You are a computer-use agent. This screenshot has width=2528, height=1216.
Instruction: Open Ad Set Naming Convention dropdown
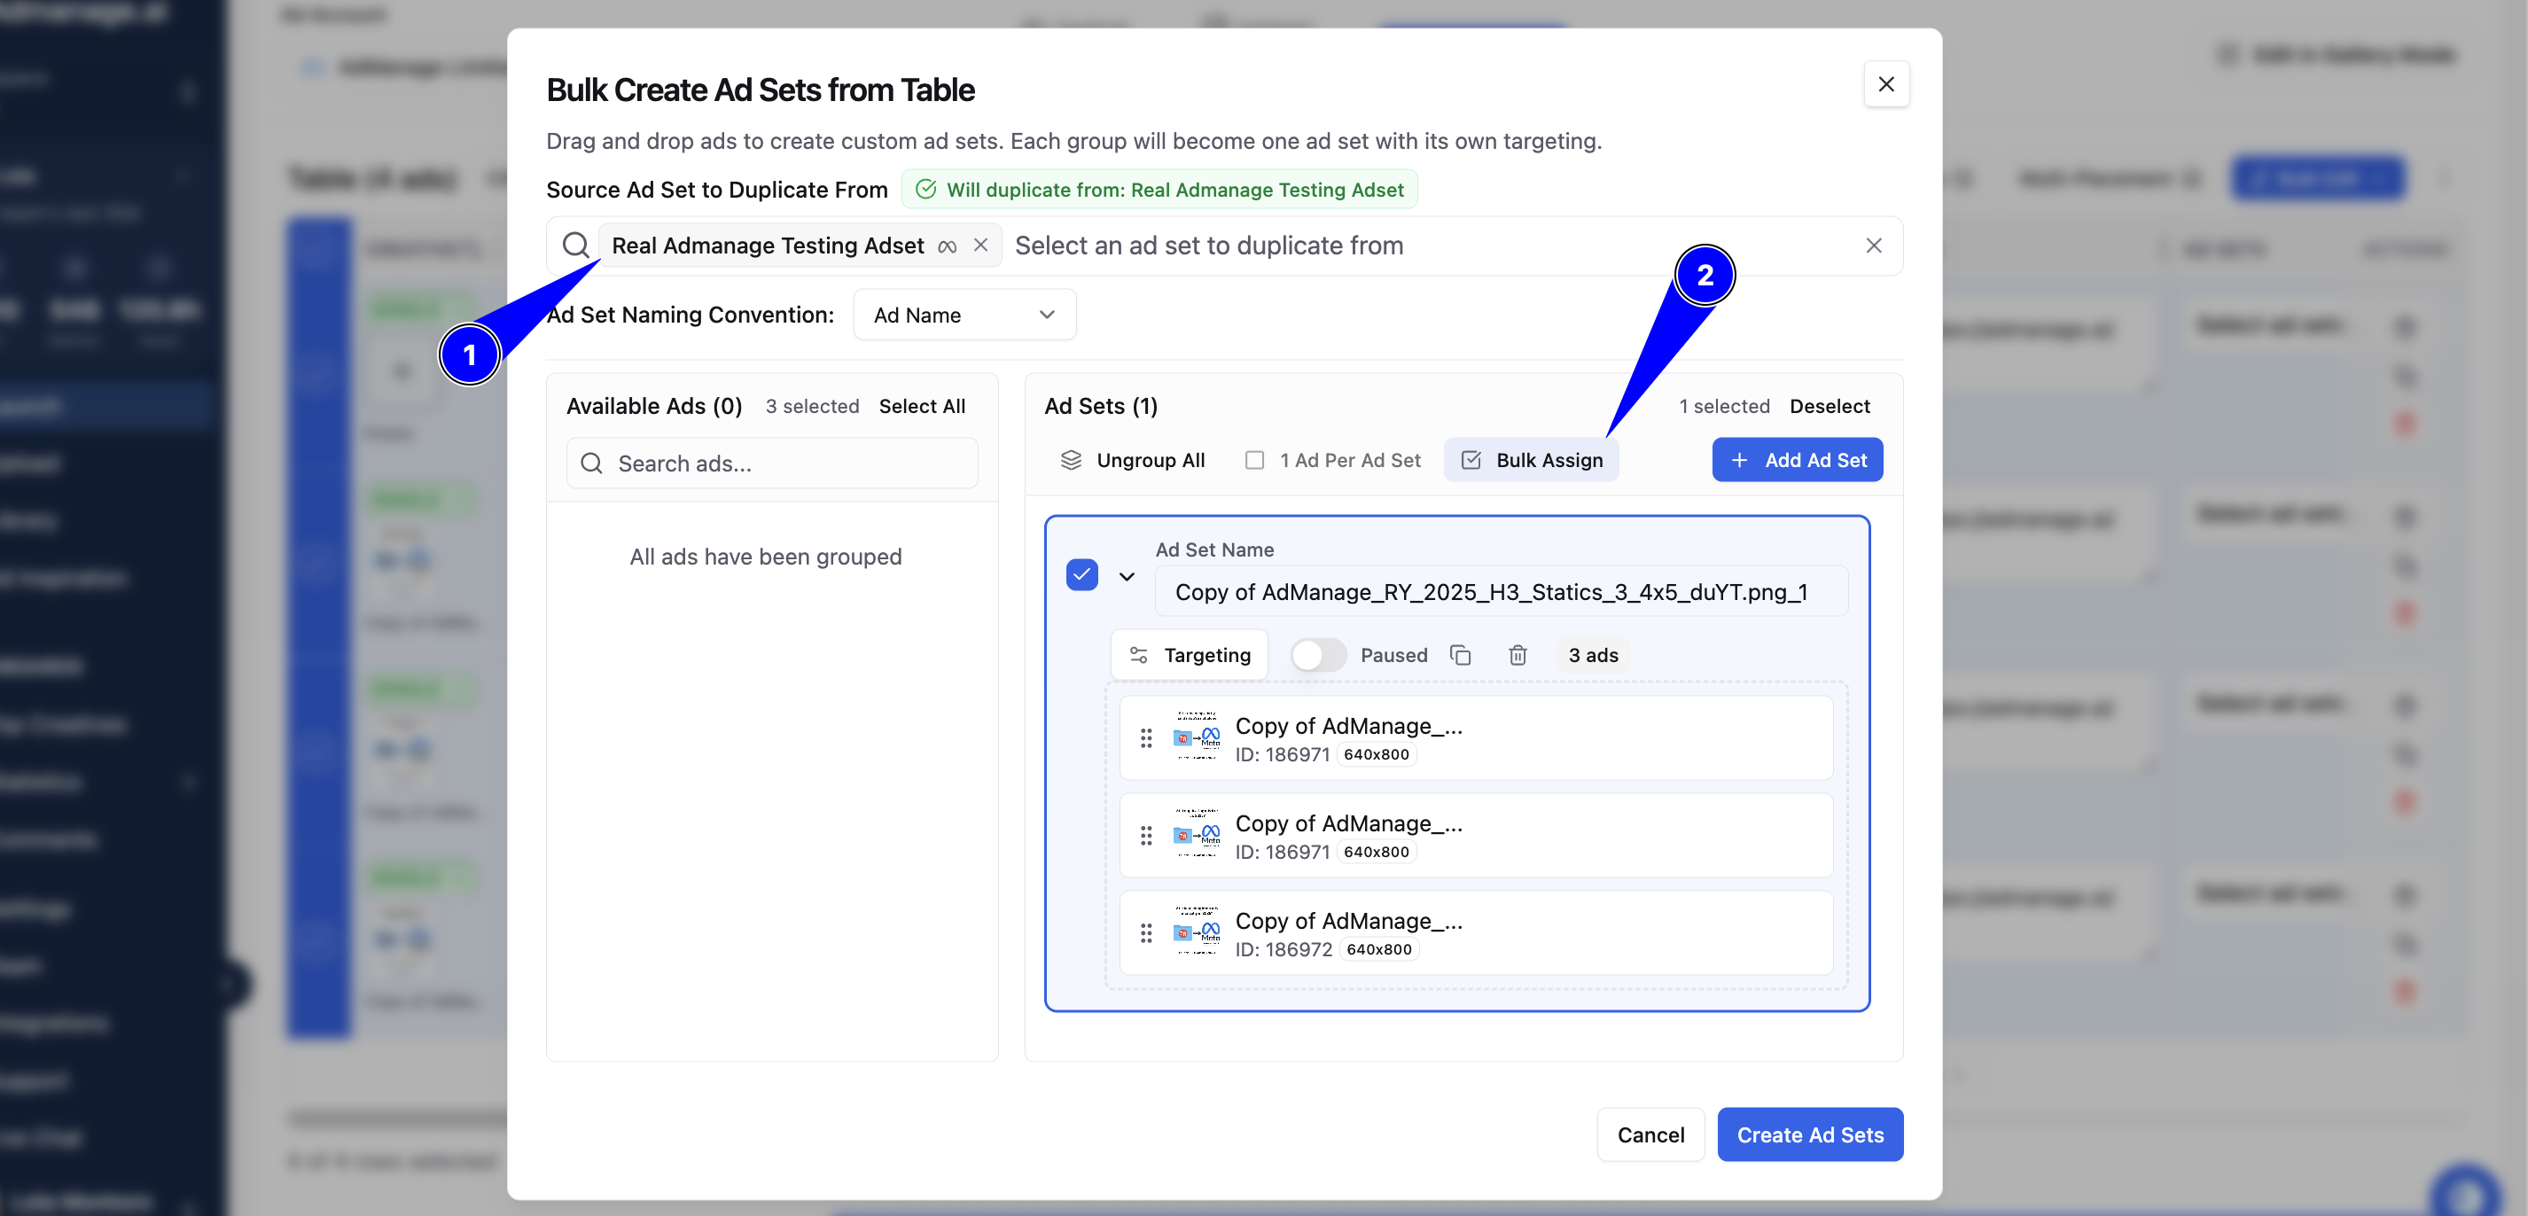964,315
